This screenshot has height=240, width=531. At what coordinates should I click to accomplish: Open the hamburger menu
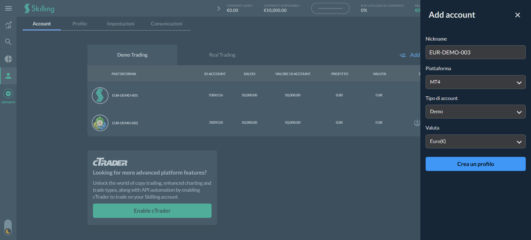click(x=8, y=9)
